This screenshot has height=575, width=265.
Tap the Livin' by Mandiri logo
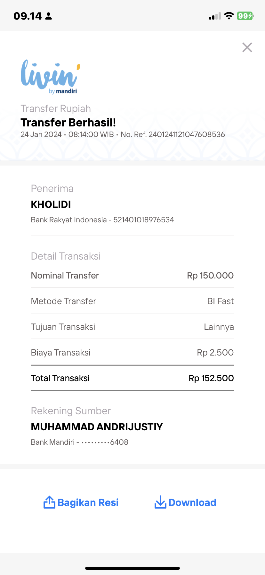coord(50,77)
